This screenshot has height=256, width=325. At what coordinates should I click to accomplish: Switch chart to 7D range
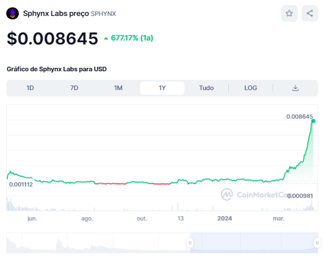(74, 88)
